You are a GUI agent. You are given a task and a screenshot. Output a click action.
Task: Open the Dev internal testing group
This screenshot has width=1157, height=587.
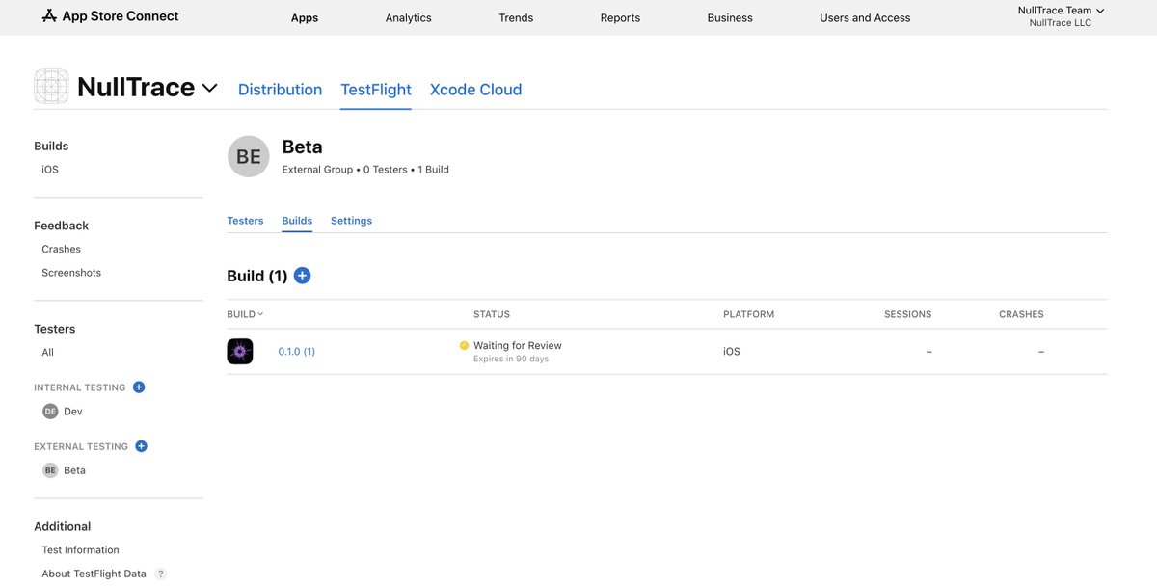pos(73,412)
